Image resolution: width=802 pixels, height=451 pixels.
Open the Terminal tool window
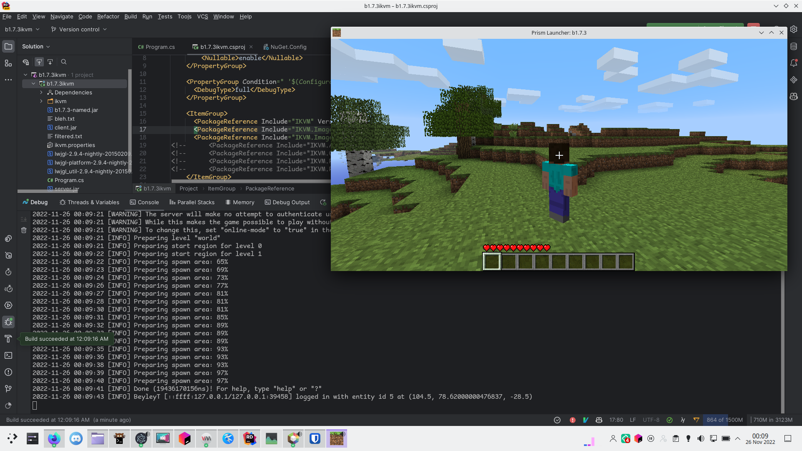tap(8, 355)
